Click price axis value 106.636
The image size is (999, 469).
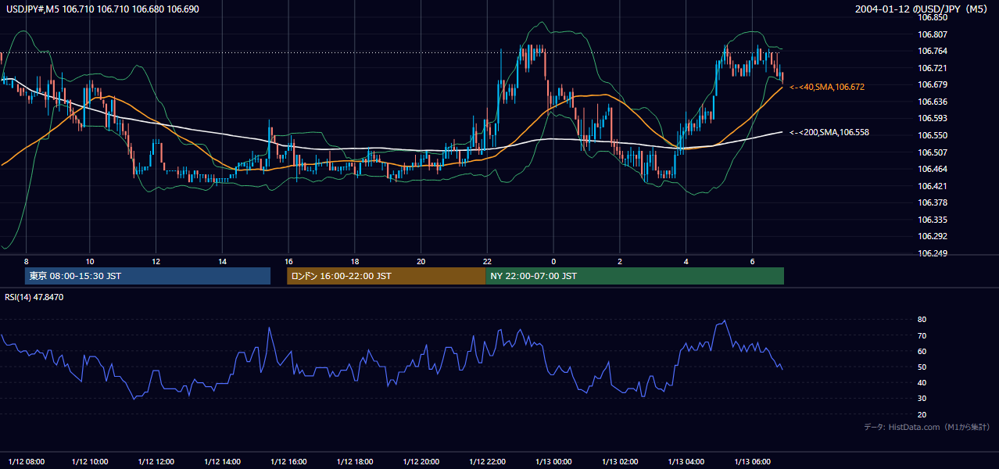coord(932,102)
